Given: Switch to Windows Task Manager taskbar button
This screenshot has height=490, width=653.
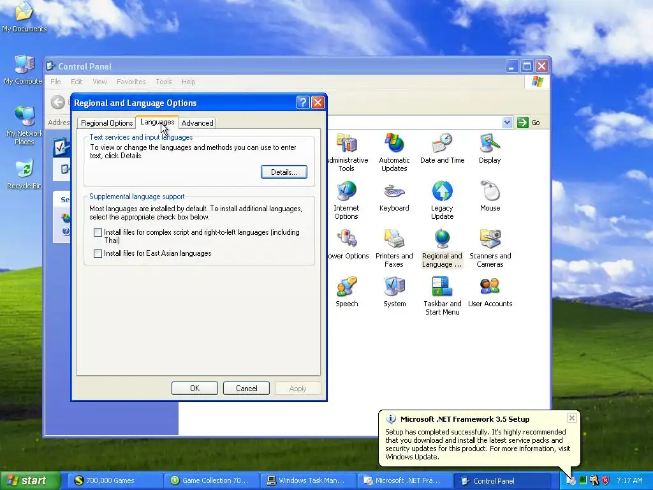Looking at the screenshot, I should 308,480.
